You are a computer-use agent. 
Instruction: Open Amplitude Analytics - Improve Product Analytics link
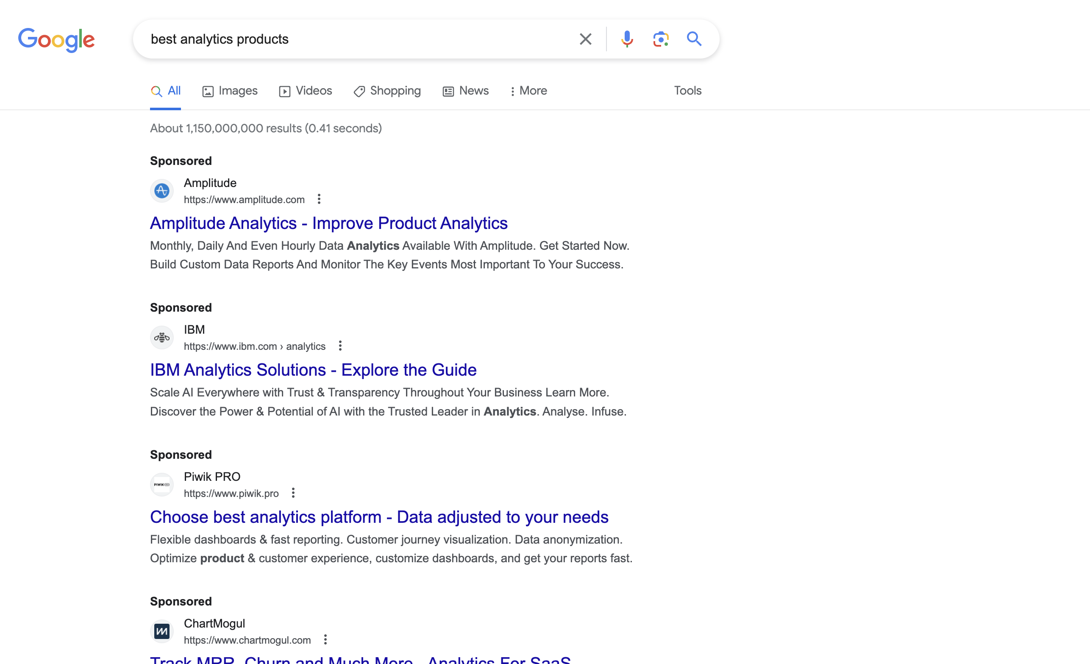pos(329,223)
